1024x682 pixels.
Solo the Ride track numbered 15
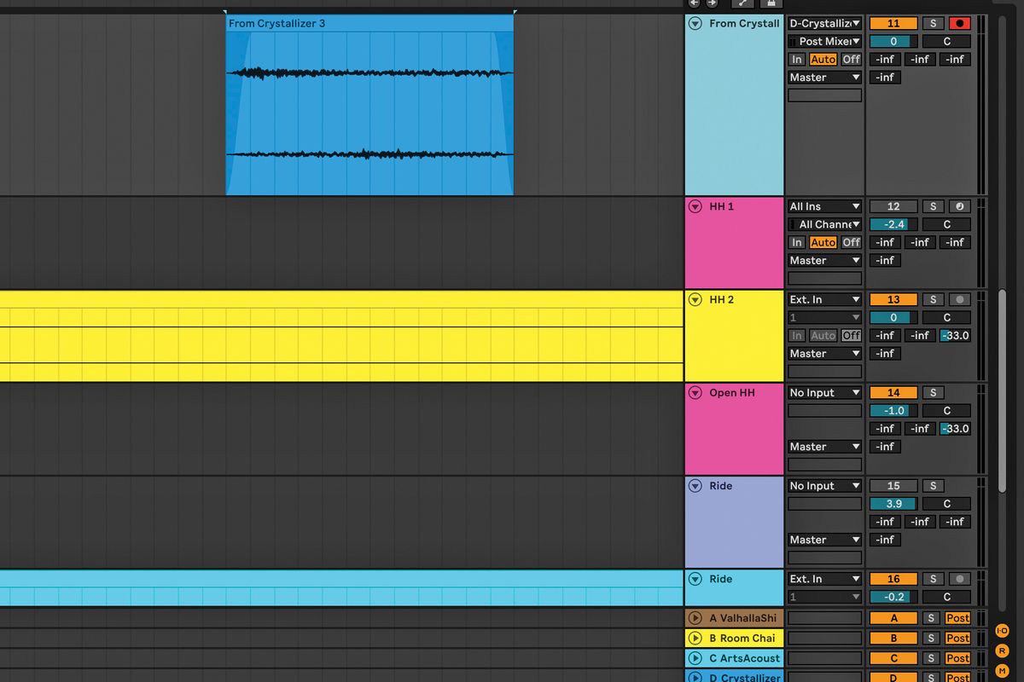[x=932, y=485]
